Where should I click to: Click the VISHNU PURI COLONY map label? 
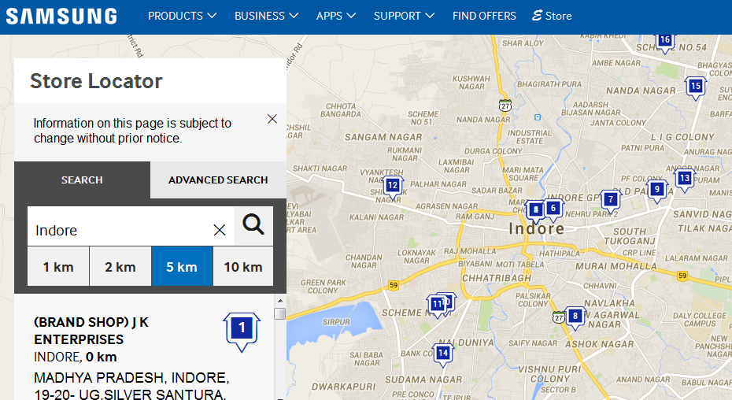pos(550,374)
